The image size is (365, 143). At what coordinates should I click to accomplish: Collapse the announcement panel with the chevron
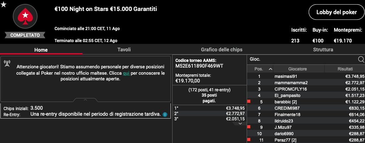click(x=85, y=100)
